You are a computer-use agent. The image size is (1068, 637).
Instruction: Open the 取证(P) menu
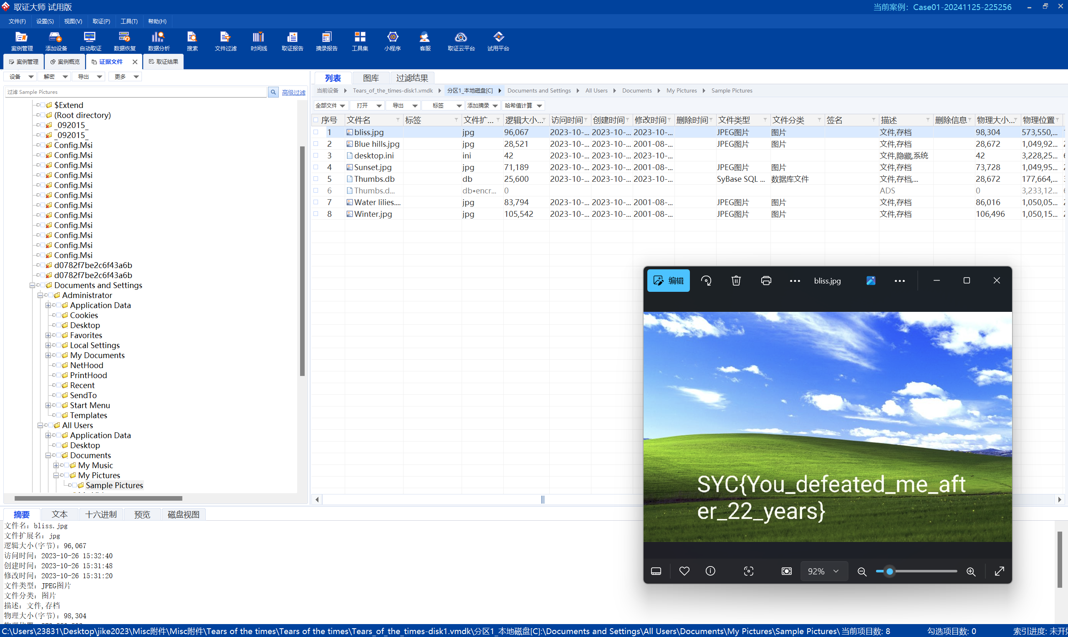click(x=101, y=21)
